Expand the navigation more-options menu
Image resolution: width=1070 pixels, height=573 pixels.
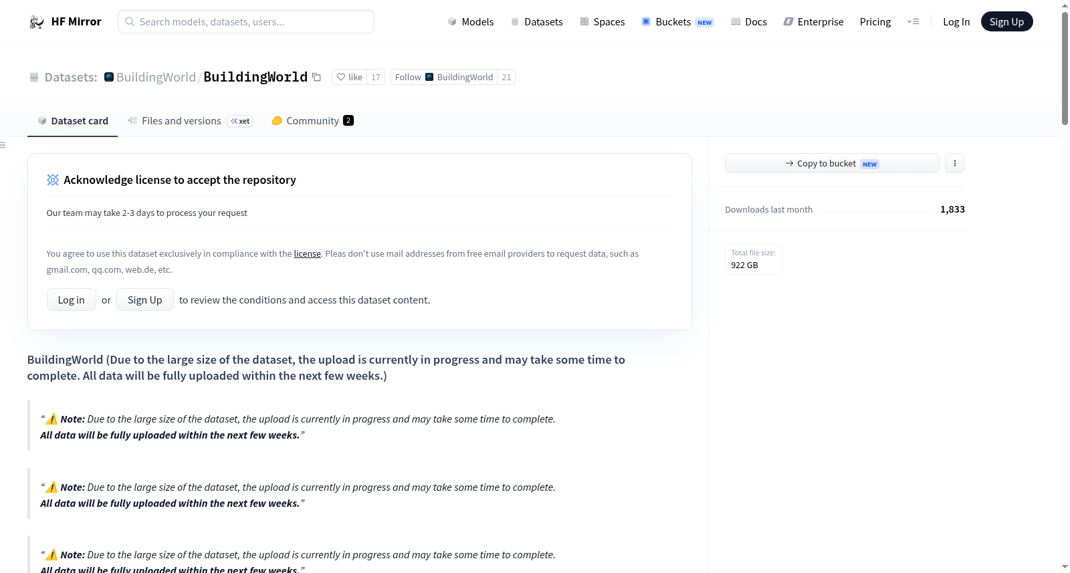click(913, 22)
